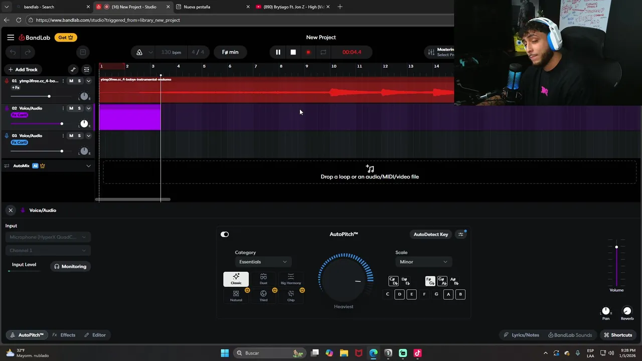Image resolution: width=642 pixels, height=361 pixels.
Task: Mute track 03 Voice/Audio
Action: [71, 136]
